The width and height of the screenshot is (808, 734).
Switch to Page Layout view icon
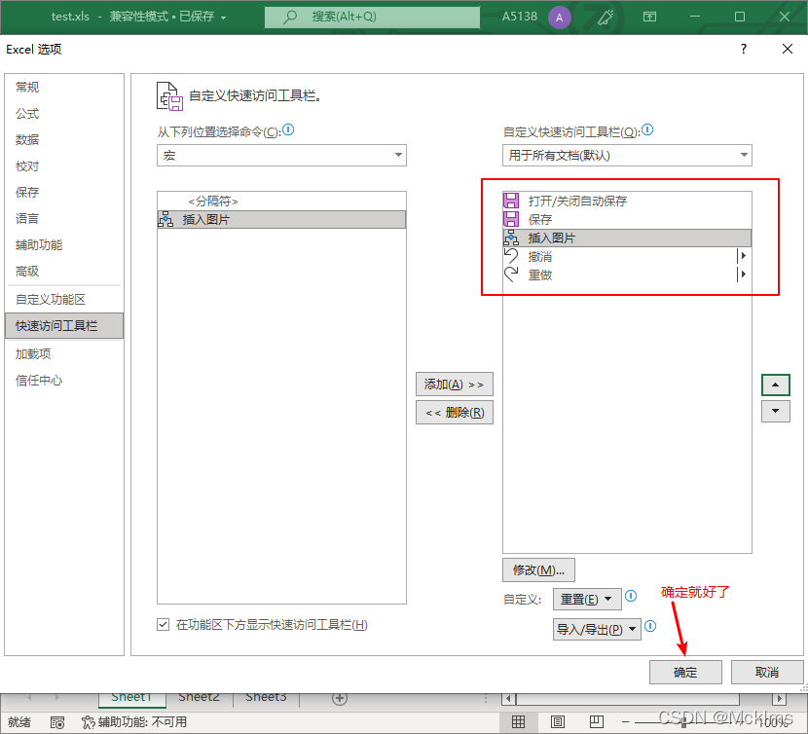tap(558, 722)
